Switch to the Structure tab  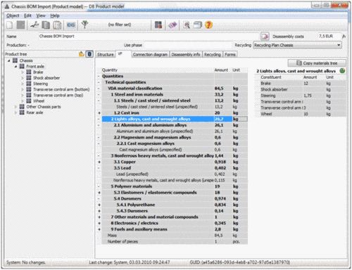click(x=106, y=54)
